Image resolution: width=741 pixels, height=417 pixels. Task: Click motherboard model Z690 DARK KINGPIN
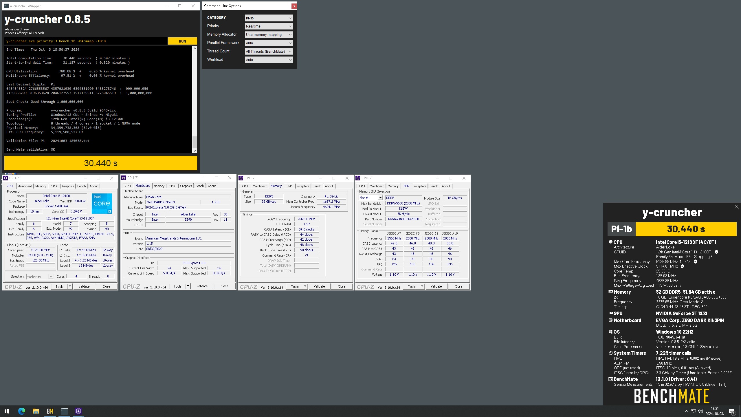[x=172, y=202]
